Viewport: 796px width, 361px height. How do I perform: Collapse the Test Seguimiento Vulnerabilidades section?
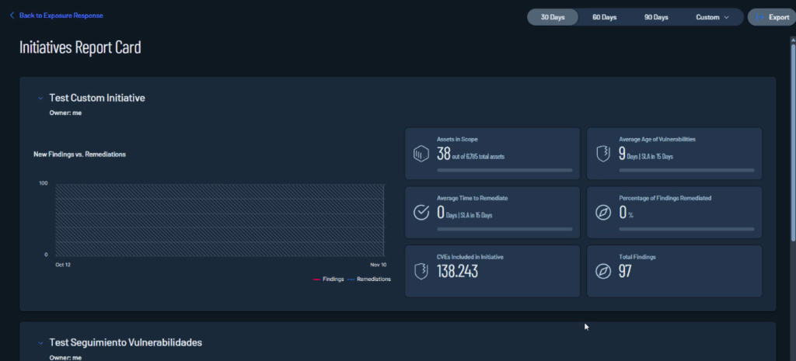(40, 342)
